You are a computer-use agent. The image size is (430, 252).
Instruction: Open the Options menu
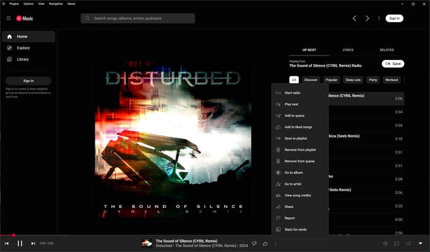coord(28,4)
